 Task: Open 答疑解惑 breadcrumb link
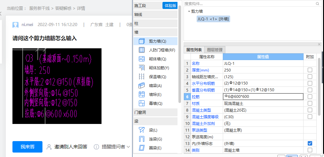(63, 9)
